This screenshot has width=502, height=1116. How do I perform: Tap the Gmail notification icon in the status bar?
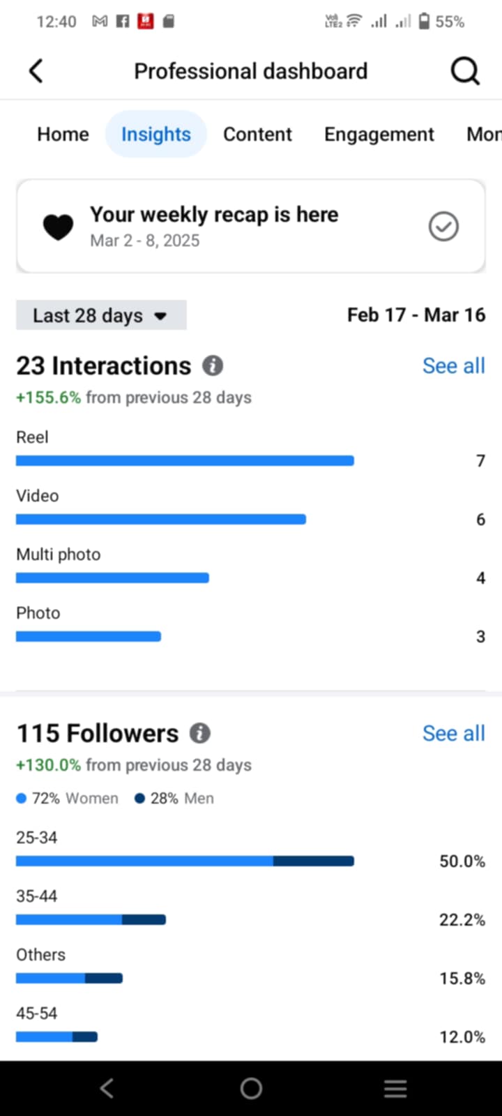click(x=100, y=22)
